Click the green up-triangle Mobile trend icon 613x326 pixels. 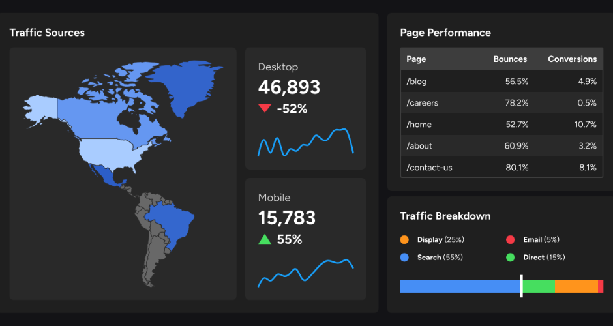(264, 239)
